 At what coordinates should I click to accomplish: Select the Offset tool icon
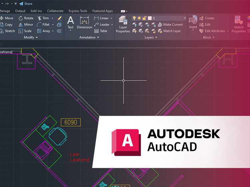[59, 31]
